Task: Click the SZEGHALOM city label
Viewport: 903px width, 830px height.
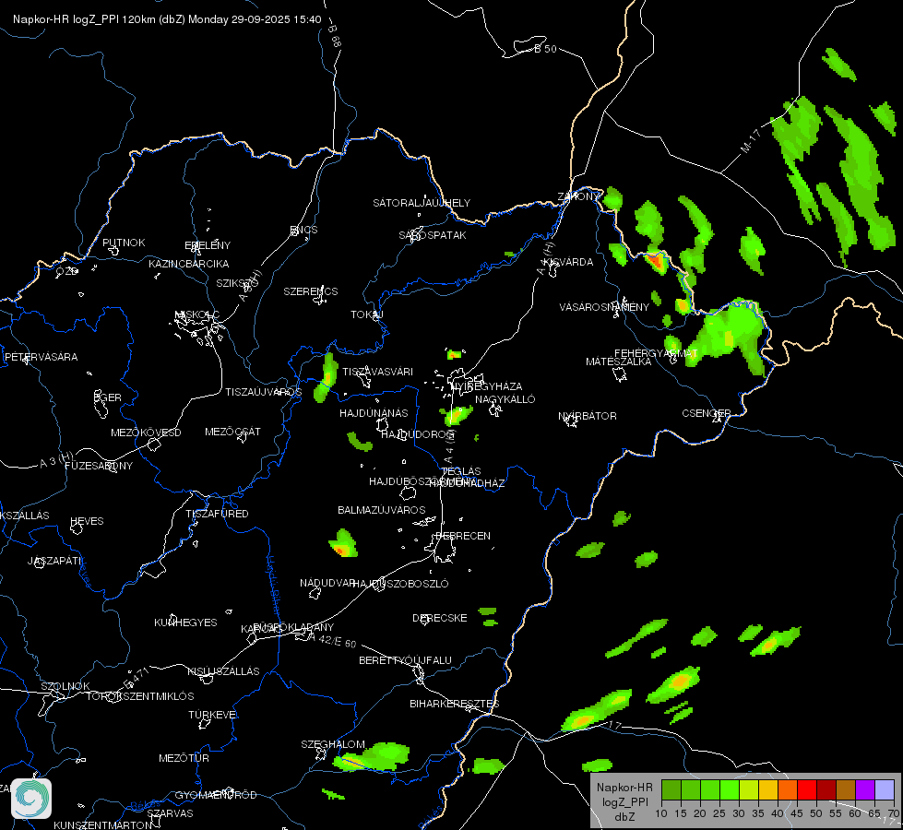Action: [x=333, y=744]
